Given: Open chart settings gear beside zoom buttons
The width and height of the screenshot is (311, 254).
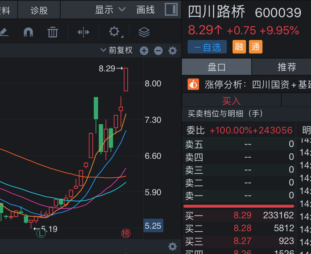Looking at the screenshot, I should click(173, 51).
